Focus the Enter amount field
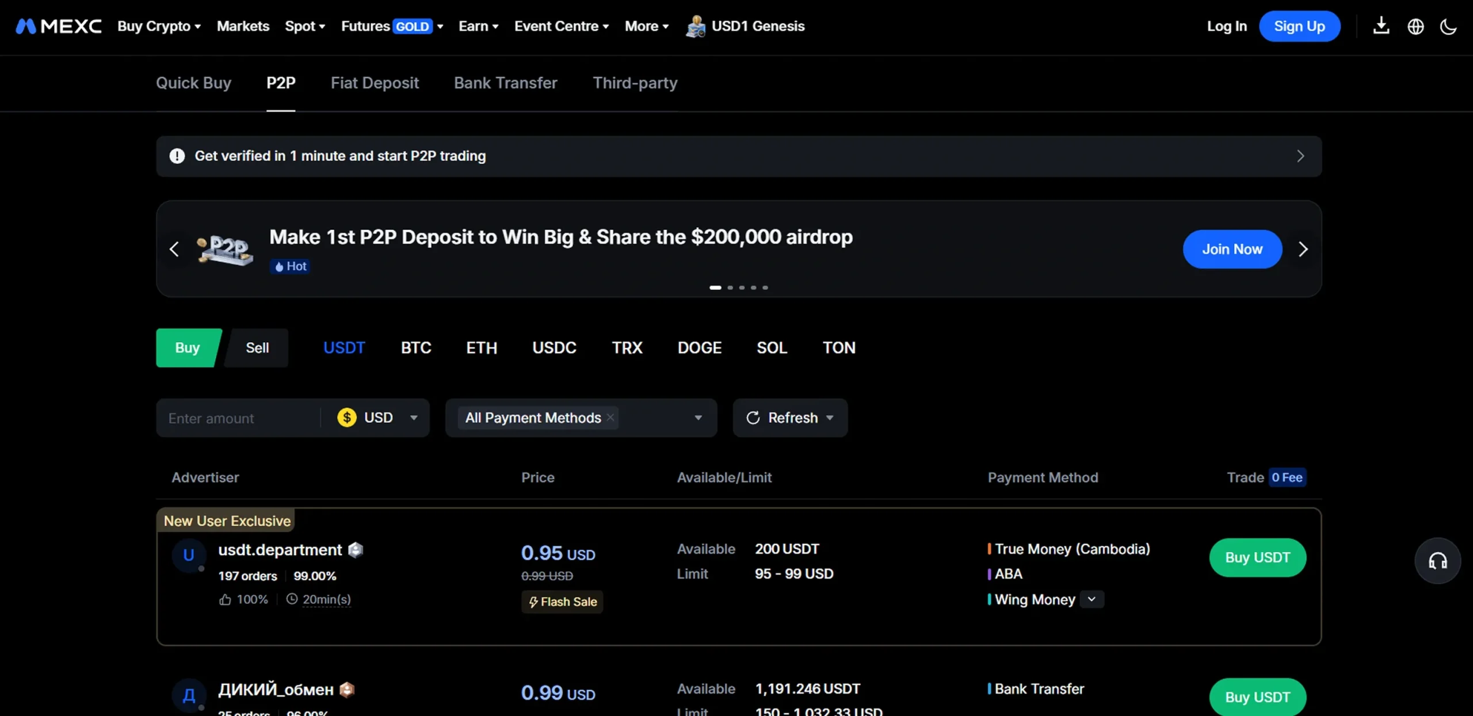The height and width of the screenshot is (716, 1473). pos(238,418)
